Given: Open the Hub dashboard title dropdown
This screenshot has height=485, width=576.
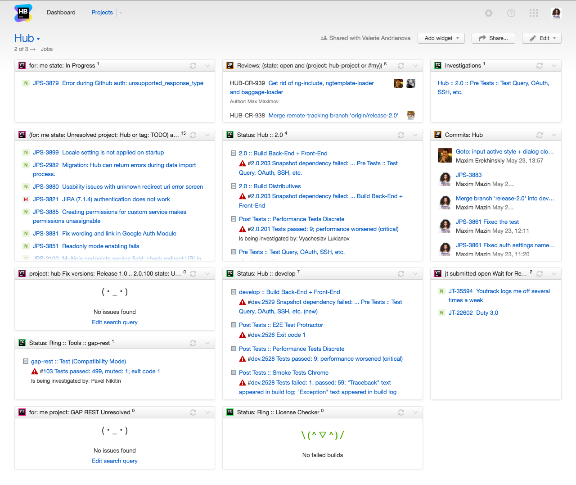Looking at the screenshot, I should pyautogui.click(x=38, y=39).
